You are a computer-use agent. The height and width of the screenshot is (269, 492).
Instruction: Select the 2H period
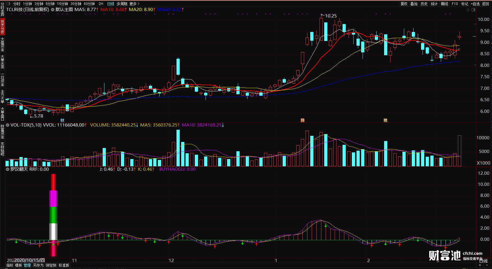point(101,4)
